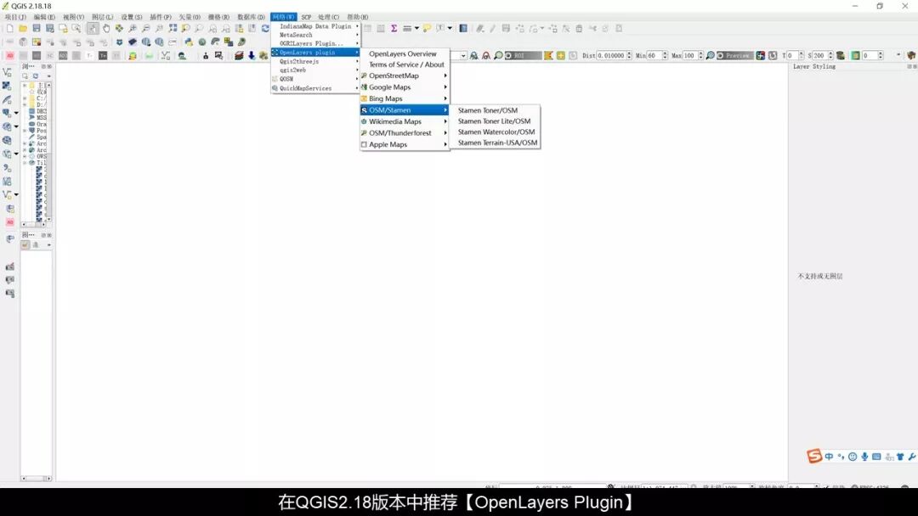Click the orange ROI polygon icon
This screenshot has width=918, height=516.
(x=548, y=55)
